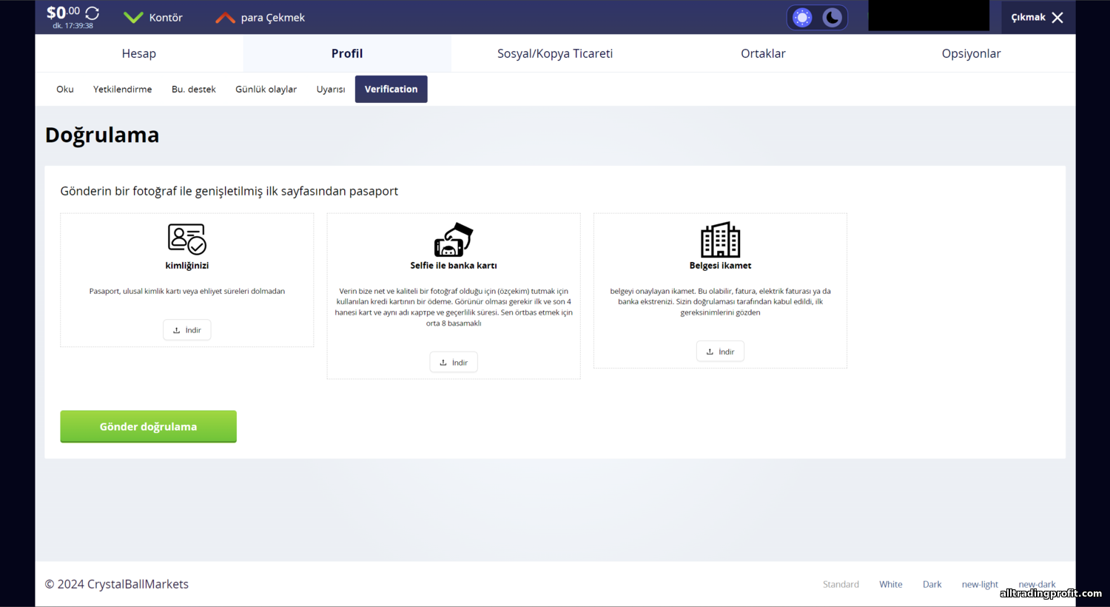
Task: Select the Profil tab
Action: tap(347, 53)
